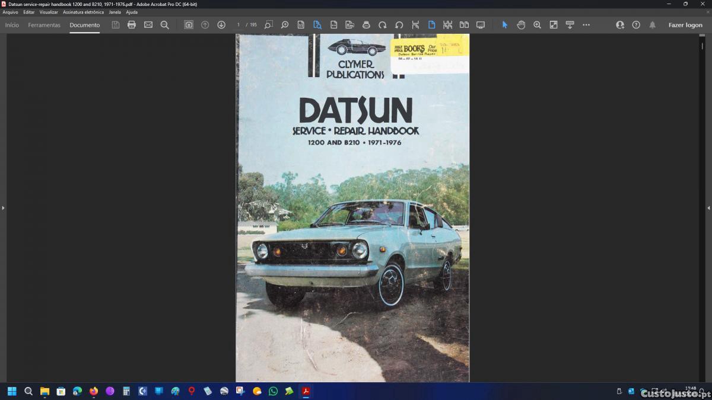The height and width of the screenshot is (400, 712).
Task: Click the snapshot camera tool
Action: tap(189, 25)
